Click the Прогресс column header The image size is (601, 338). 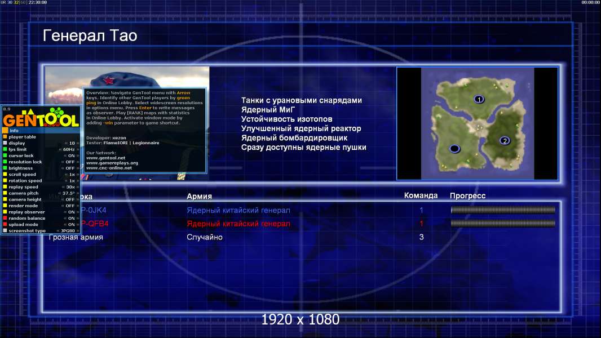coord(467,196)
